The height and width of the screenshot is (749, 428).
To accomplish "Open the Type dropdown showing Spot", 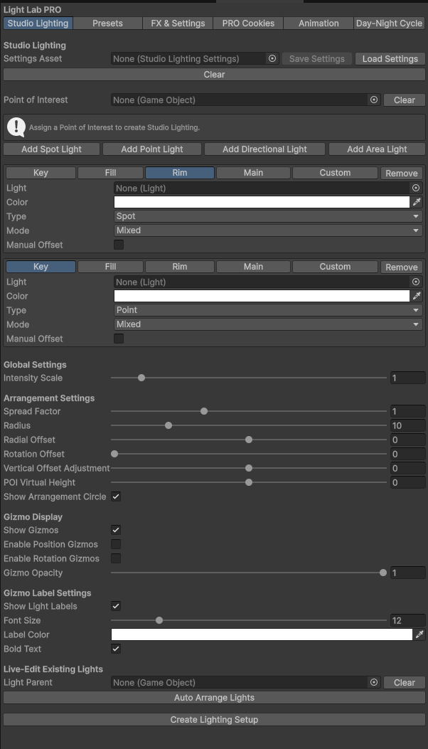I will (268, 216).
